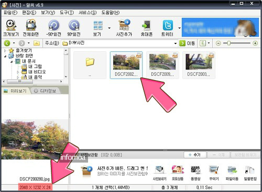Open 서비스(S) menu
This screenshot has width=262, height=192.
coord(88,13)
